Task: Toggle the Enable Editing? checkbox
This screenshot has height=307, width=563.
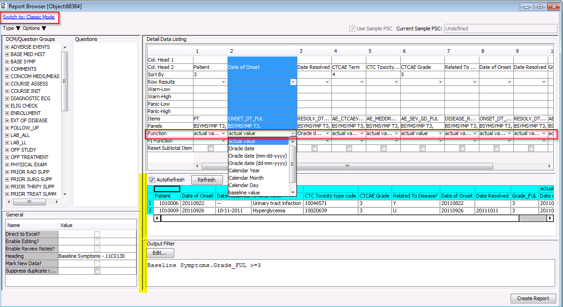Action: [97, 241]
